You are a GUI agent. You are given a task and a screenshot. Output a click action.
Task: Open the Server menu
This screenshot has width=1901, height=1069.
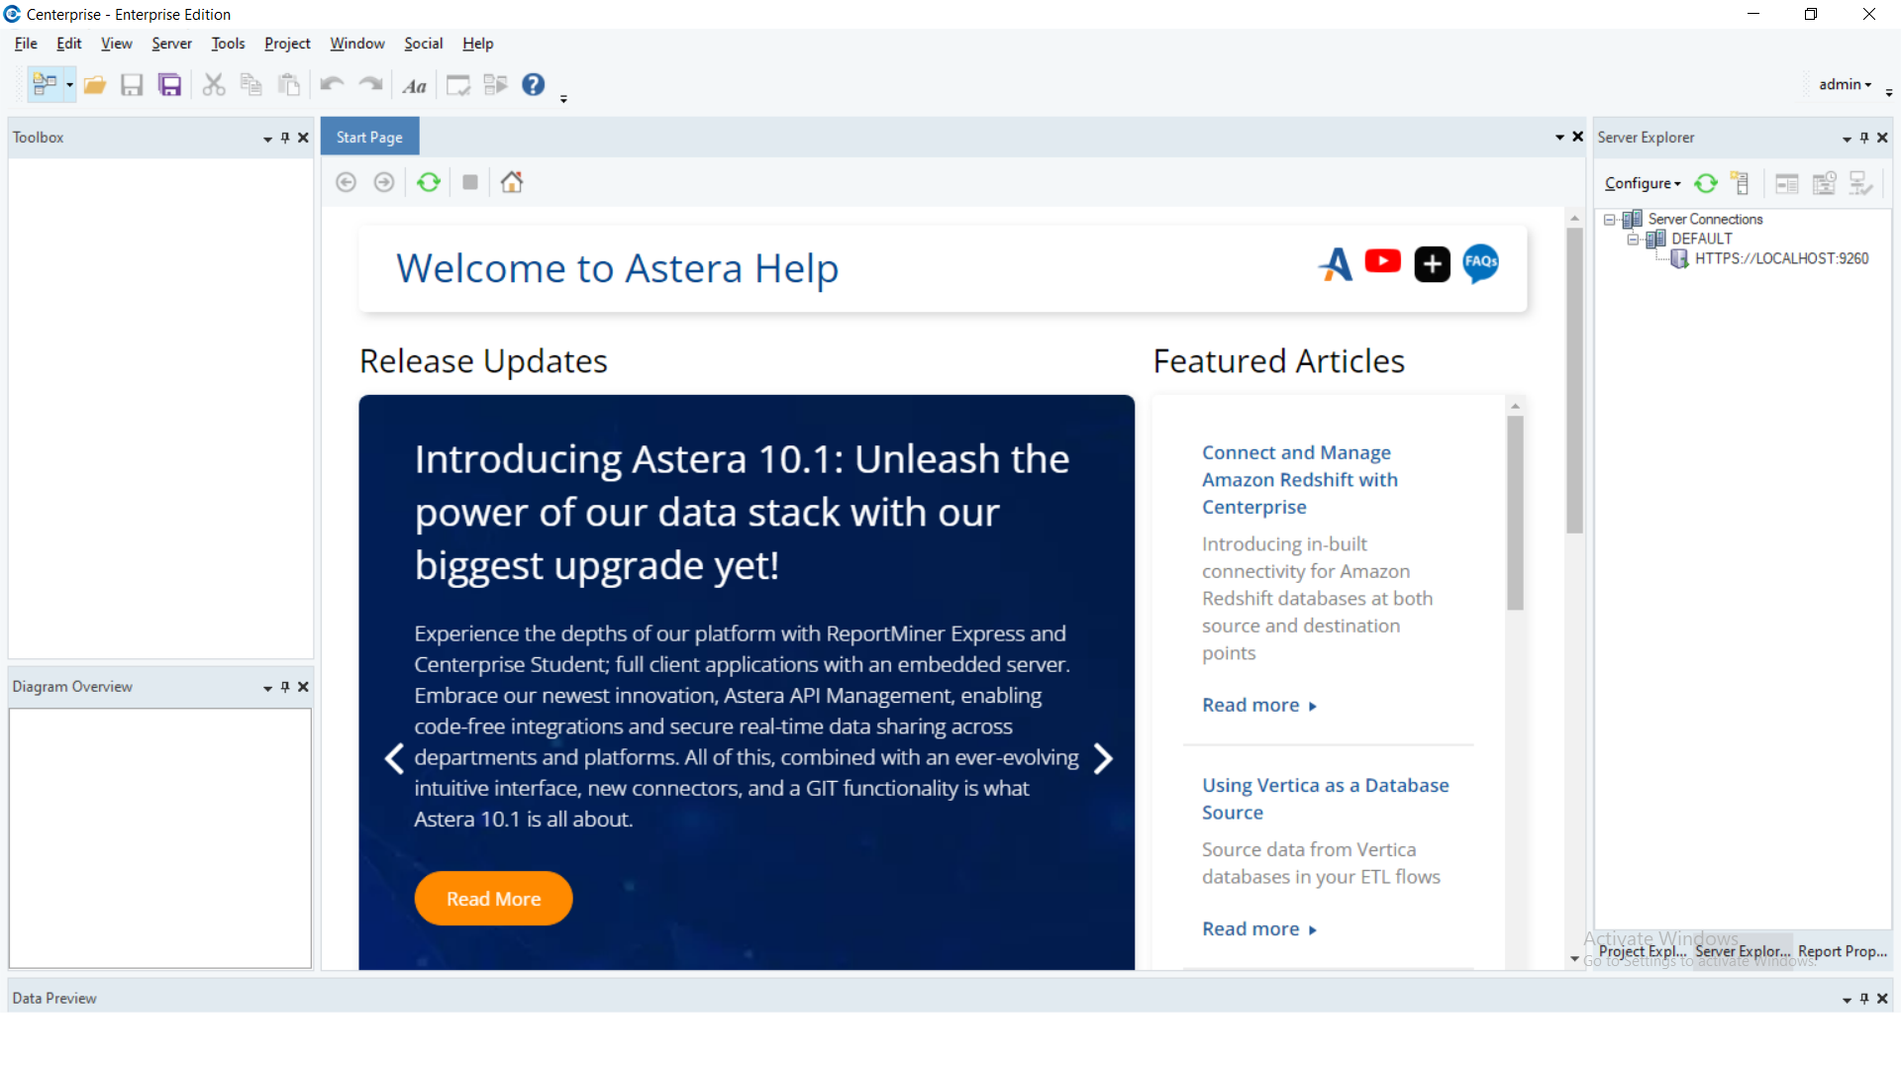(170, 43)
